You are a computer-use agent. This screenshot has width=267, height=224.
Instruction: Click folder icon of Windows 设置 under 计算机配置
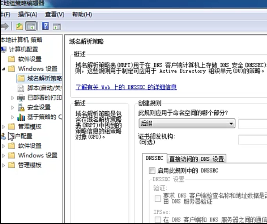click(x=11, y=69)
